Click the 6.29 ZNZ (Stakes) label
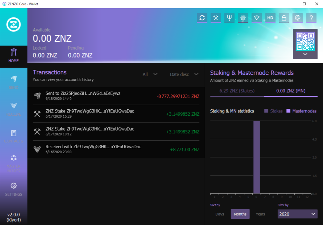 click(x=237, y=91)
